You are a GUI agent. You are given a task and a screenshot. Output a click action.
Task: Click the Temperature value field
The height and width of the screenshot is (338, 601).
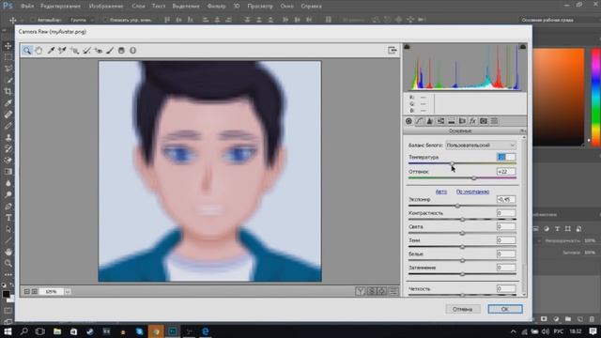(x=506, y=157)
